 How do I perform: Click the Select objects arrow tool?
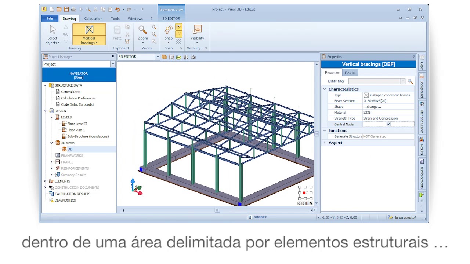[53, 30]
